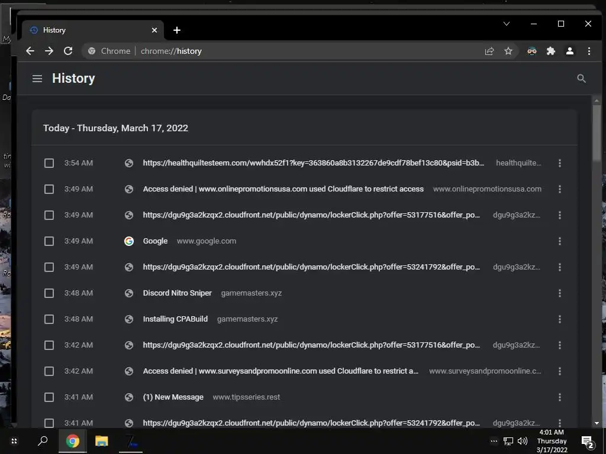Reload the history page
The height and width of the screenshot is (454, 606).
tap(68, 51)
